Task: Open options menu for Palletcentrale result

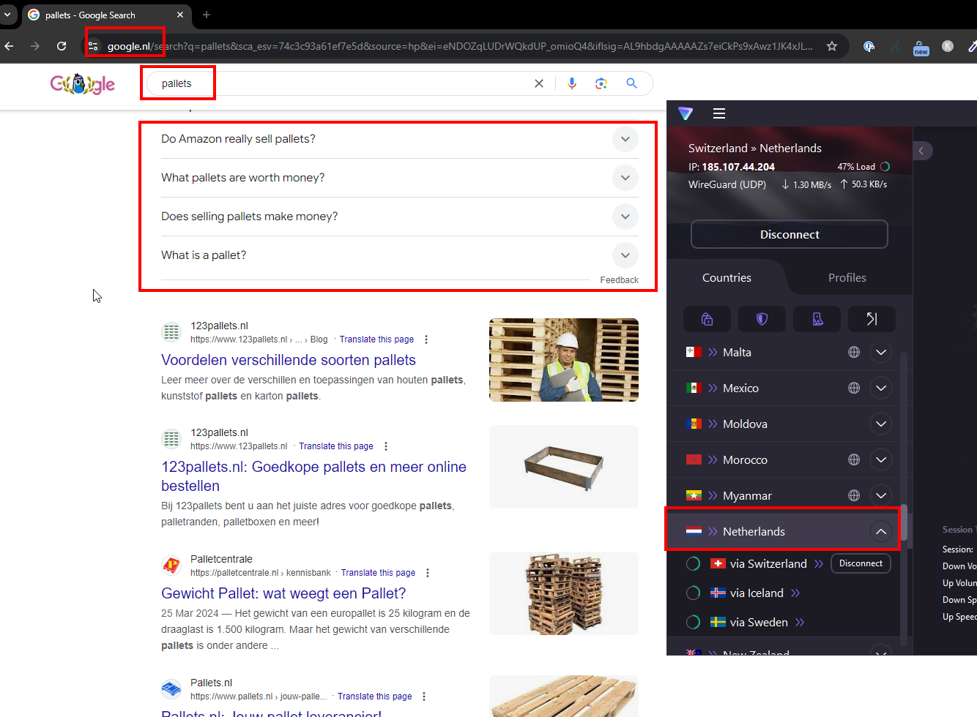Action: click(428, 573)
